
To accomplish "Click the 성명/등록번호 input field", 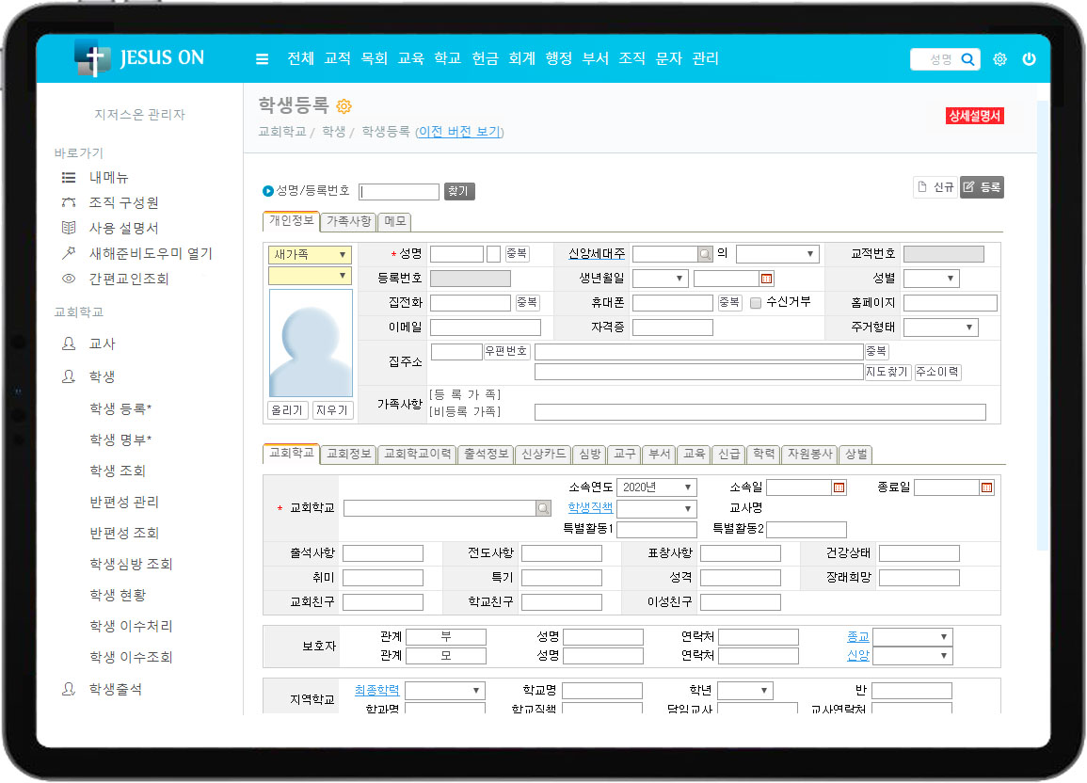I will point(399,192).
